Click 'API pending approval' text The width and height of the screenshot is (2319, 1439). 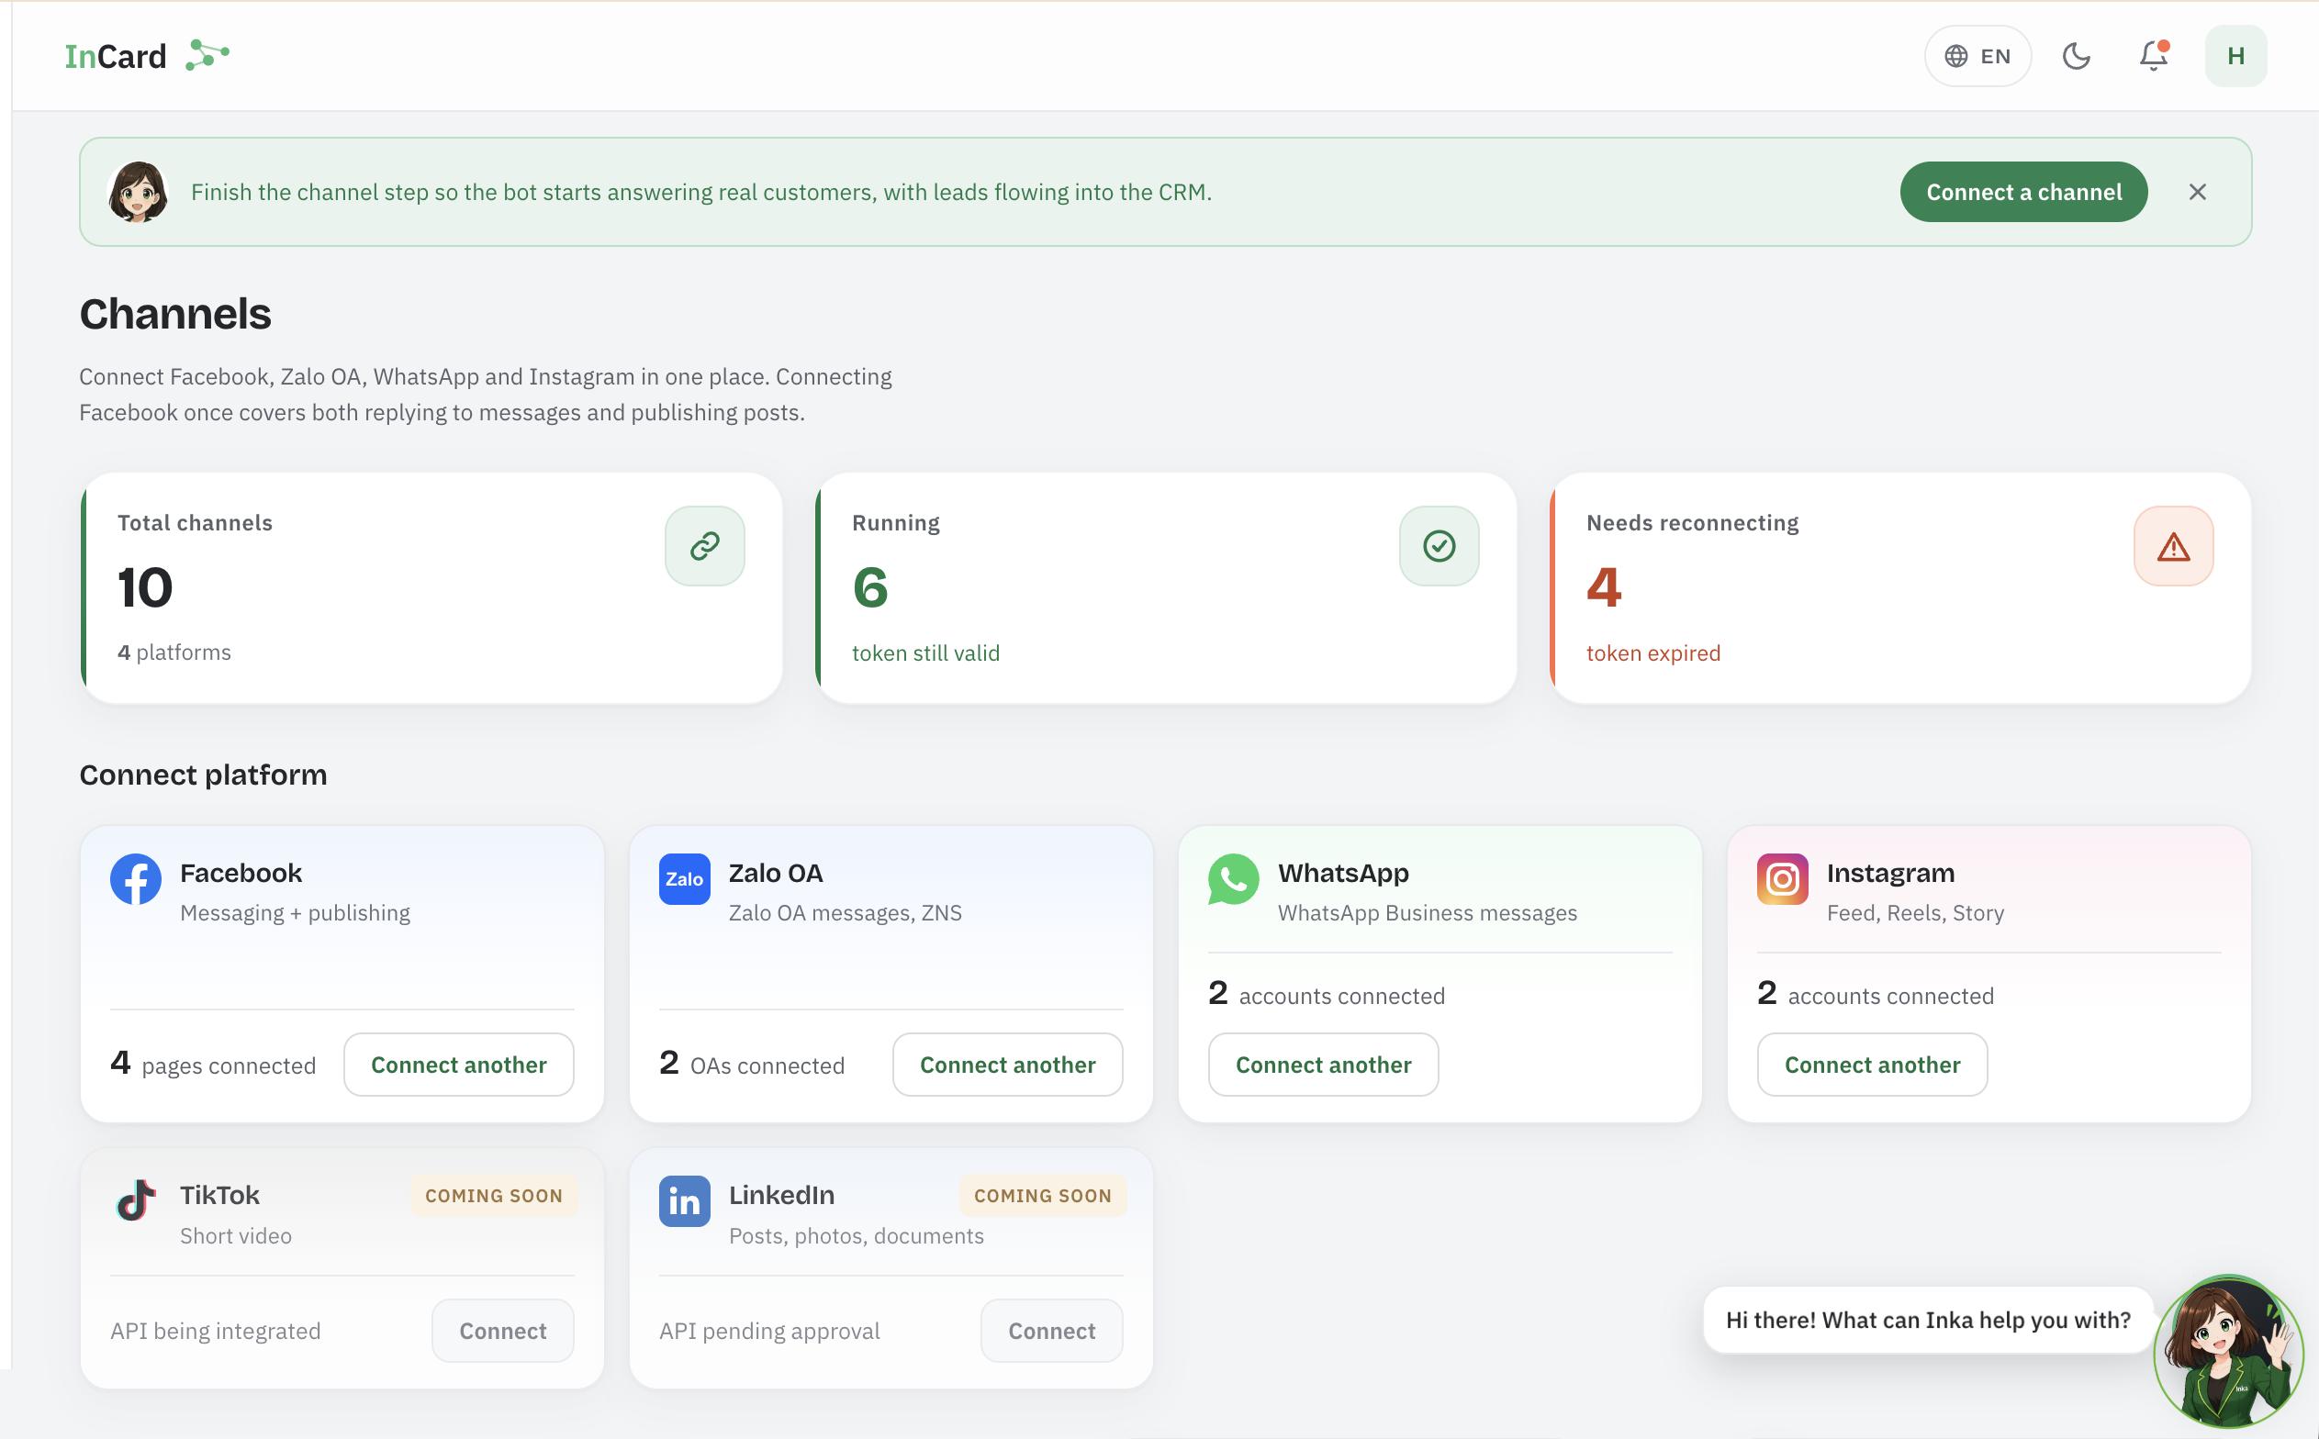(769, 1331)
